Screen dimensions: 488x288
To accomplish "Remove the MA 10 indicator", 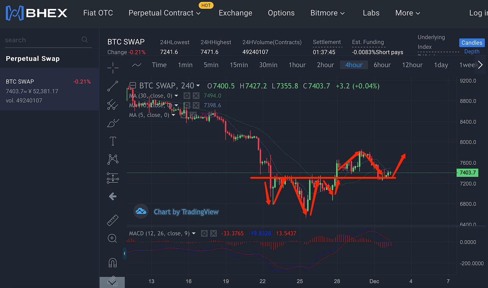I will (x=196, y=105).
